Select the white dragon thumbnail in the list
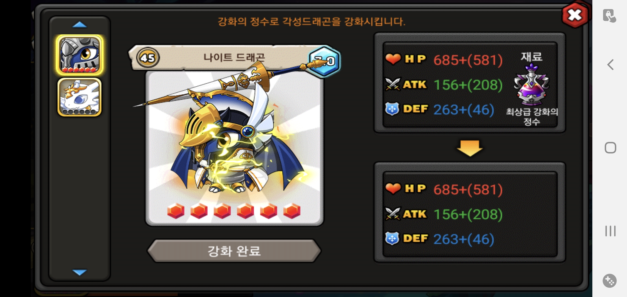Image resolution: width=627 pixels, height=297 pixels. coord(79,97)
